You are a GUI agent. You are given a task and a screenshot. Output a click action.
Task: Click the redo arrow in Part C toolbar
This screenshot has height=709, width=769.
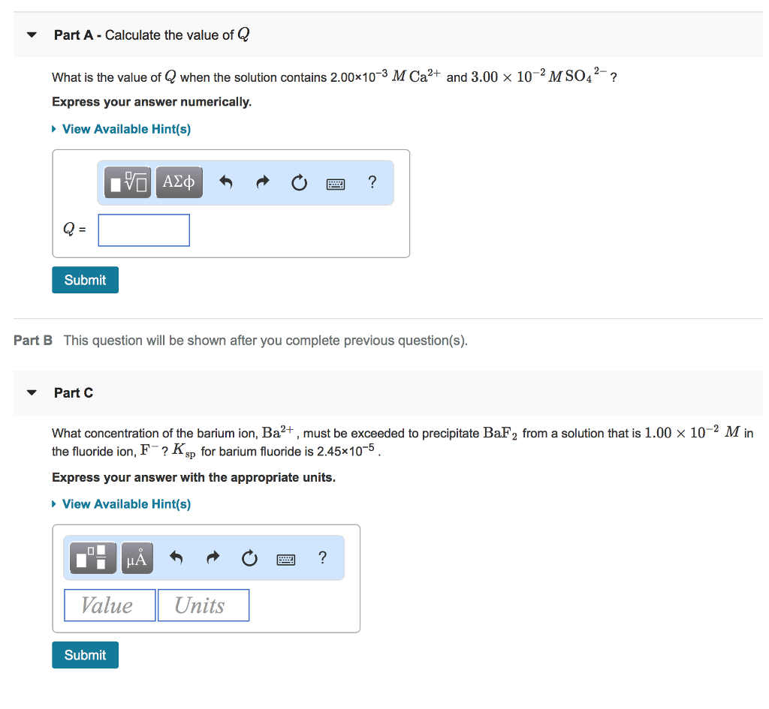pyautogui.click(x=213, y=557)
